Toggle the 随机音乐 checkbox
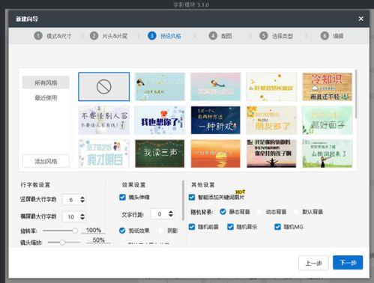This screenshot has height=283, width=374. coord(230,227)
